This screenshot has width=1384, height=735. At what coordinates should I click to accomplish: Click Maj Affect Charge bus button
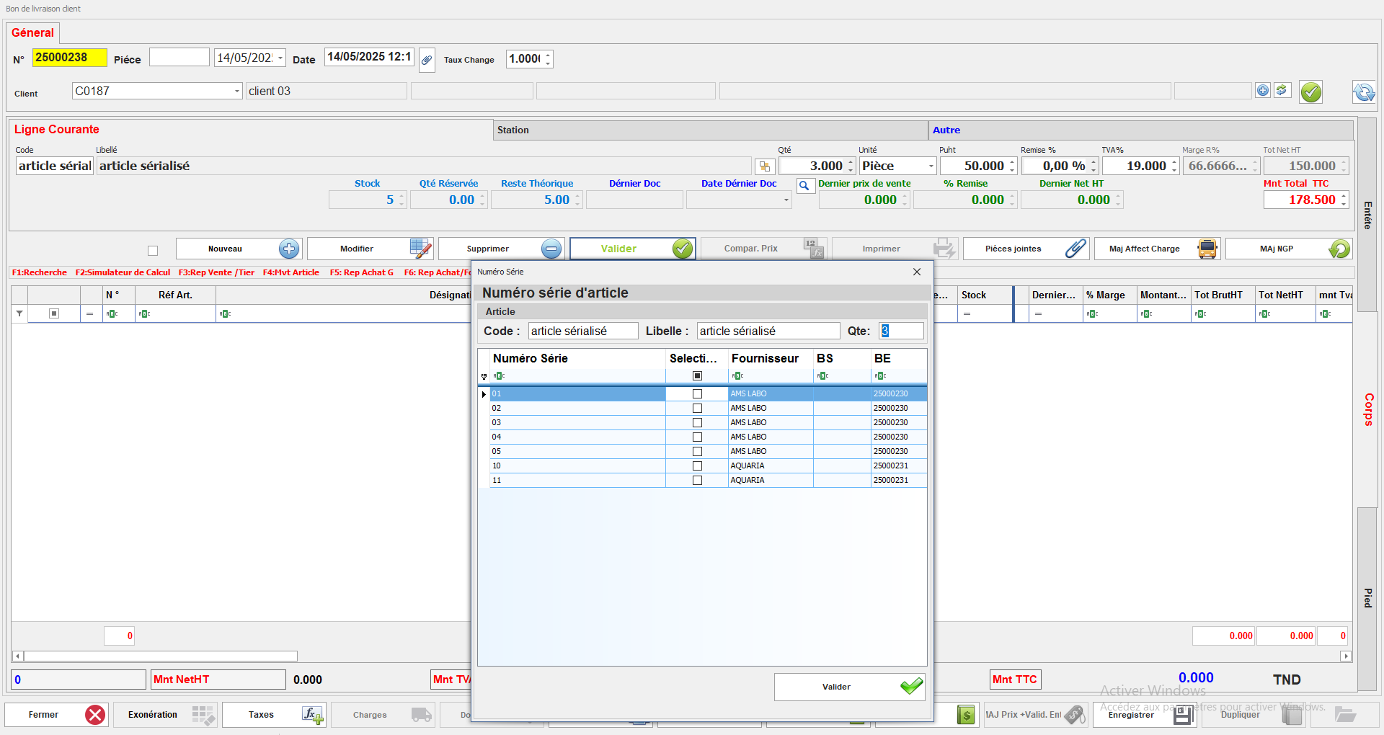pos(1157,249)
